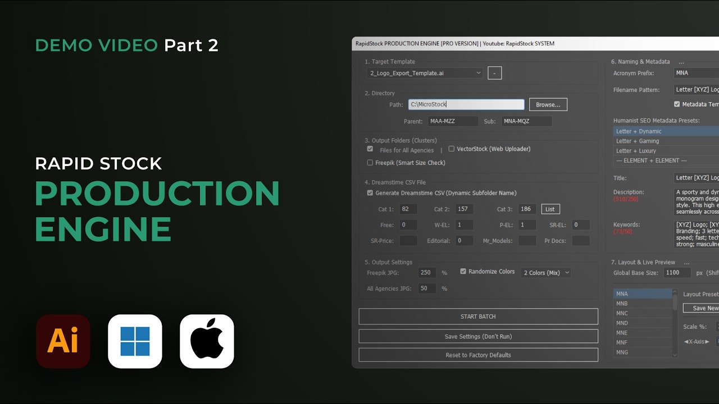Click the ellipsis next to Naming & Metadata

(681, 62)
